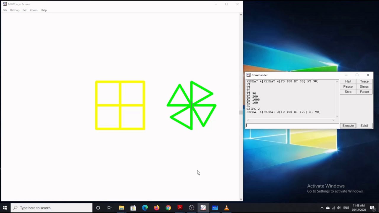Click Commander history scroll up arrow
Screen dimensions: 379x213
click(x=337, y=81)
